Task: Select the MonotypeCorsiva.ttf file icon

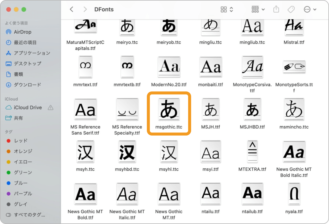Action: [252, 67]
